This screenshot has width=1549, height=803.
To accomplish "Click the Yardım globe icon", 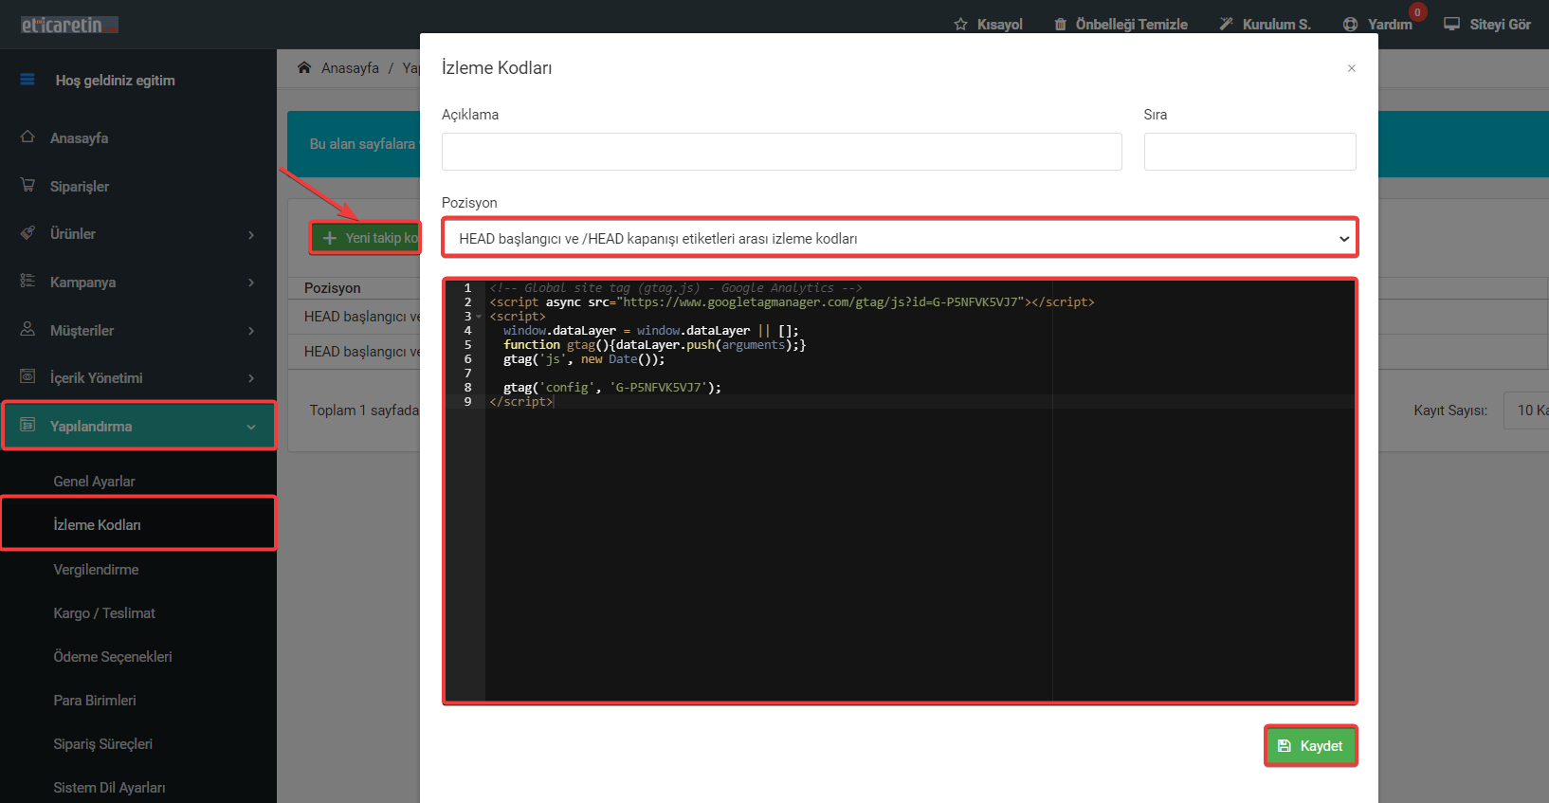I will coord(1351,25).
